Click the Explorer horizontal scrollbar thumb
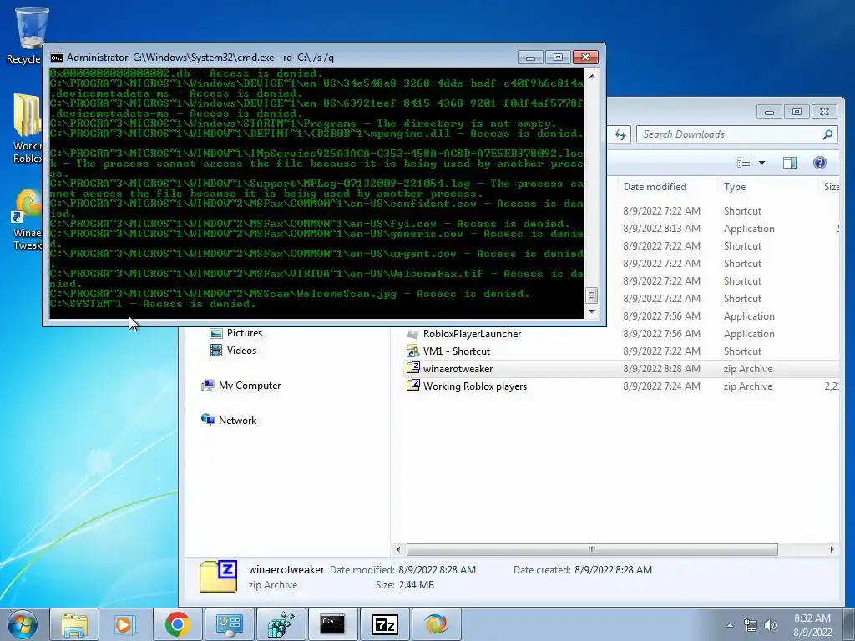Image resolution: width=855 pixels, height=641 pixels. point(592,549)
